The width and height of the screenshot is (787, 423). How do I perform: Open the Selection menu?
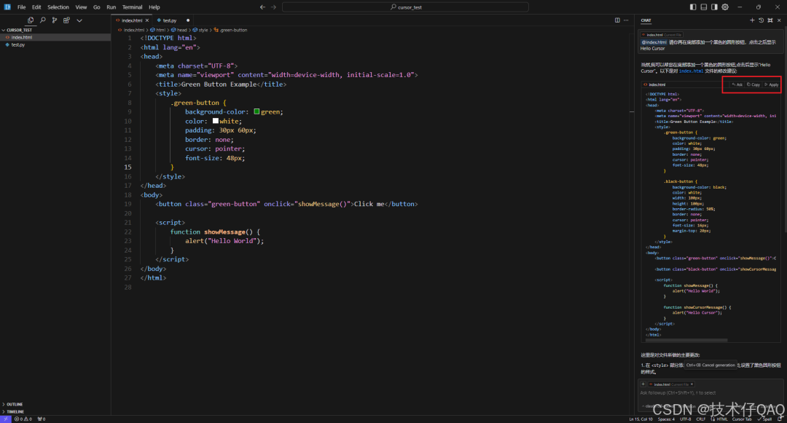click(58, 7)
